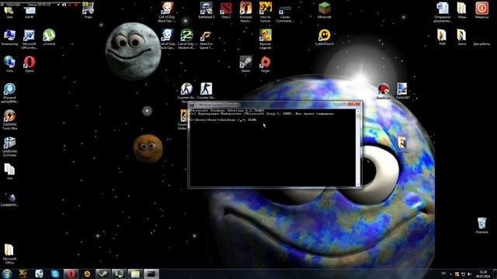Image resolution: width=497 pixels, height=279 pixels.
Task: Open the Microsoft Office folder on desktop
Action: click(9, 253)
